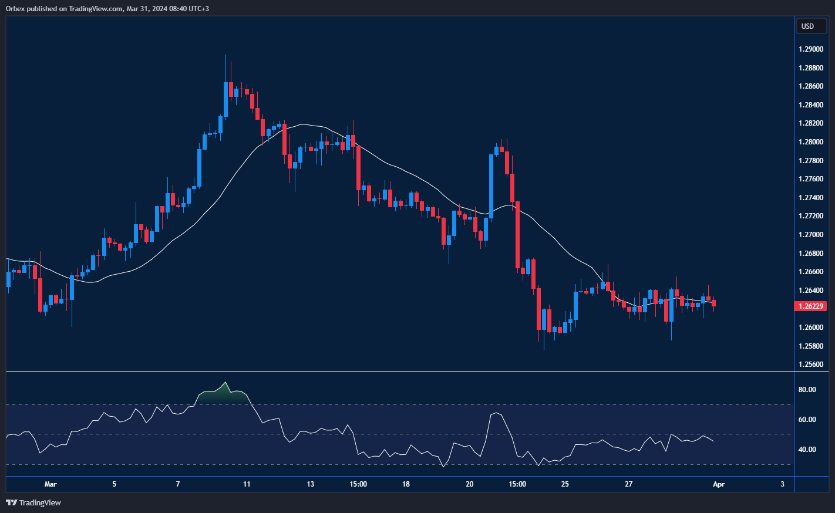
Task: Toggle the 80.00 RSI level line
Action: pyautogui.click(x=807, y=389)
